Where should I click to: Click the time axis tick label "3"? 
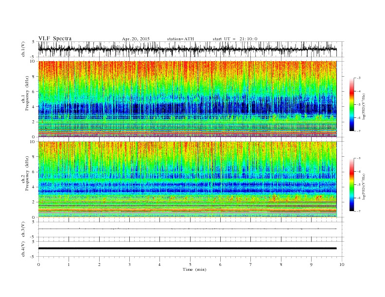click(129, 264)
